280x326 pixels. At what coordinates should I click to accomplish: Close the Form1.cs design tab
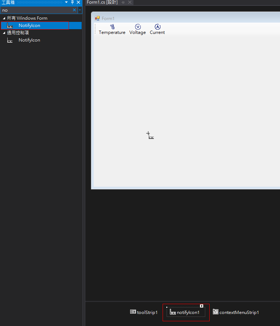(x=130, y=2)
